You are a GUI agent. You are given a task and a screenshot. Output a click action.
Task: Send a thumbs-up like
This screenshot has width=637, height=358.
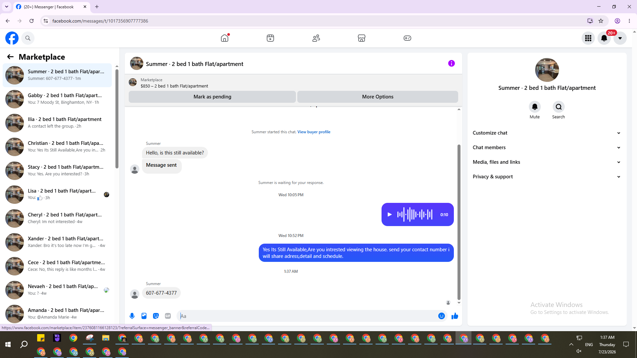(455, 316)
